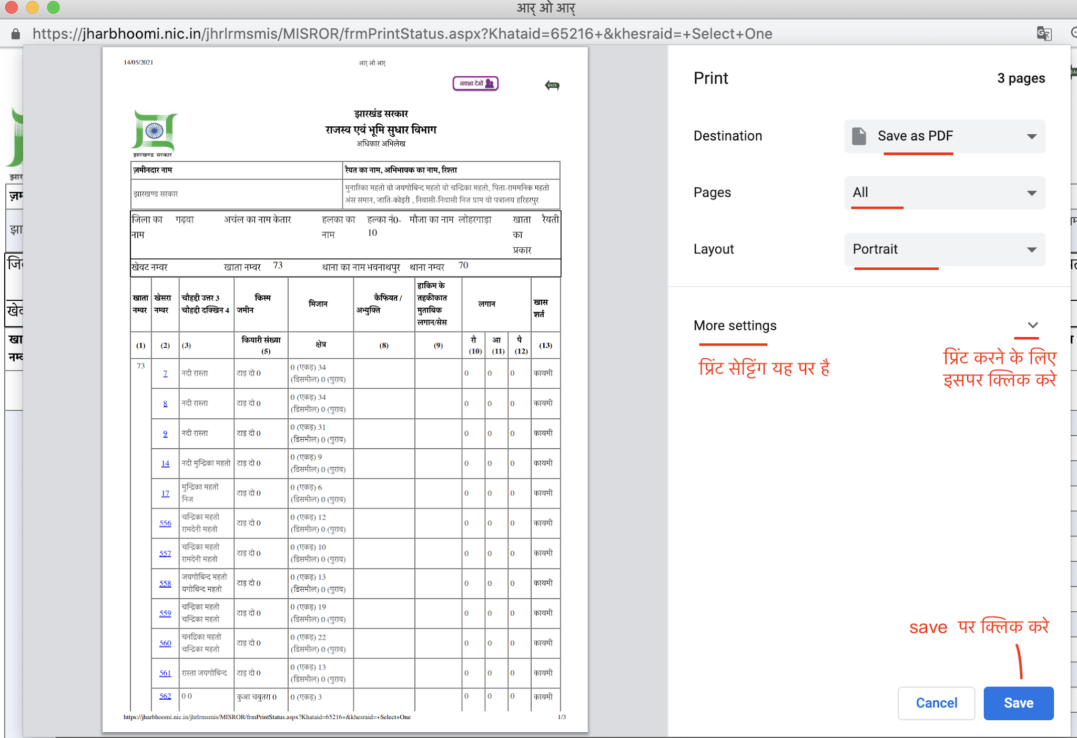The image size is (1077, 738).
Task: Click the blue Save button
Action: [1018, 703]
